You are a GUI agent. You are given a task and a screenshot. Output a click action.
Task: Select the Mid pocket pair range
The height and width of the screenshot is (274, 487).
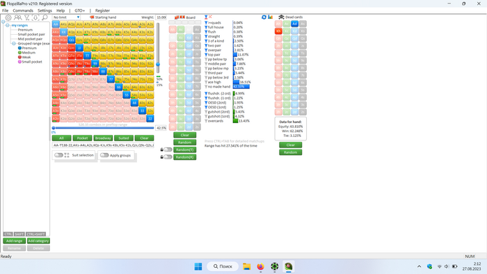(x=30, y=39)
